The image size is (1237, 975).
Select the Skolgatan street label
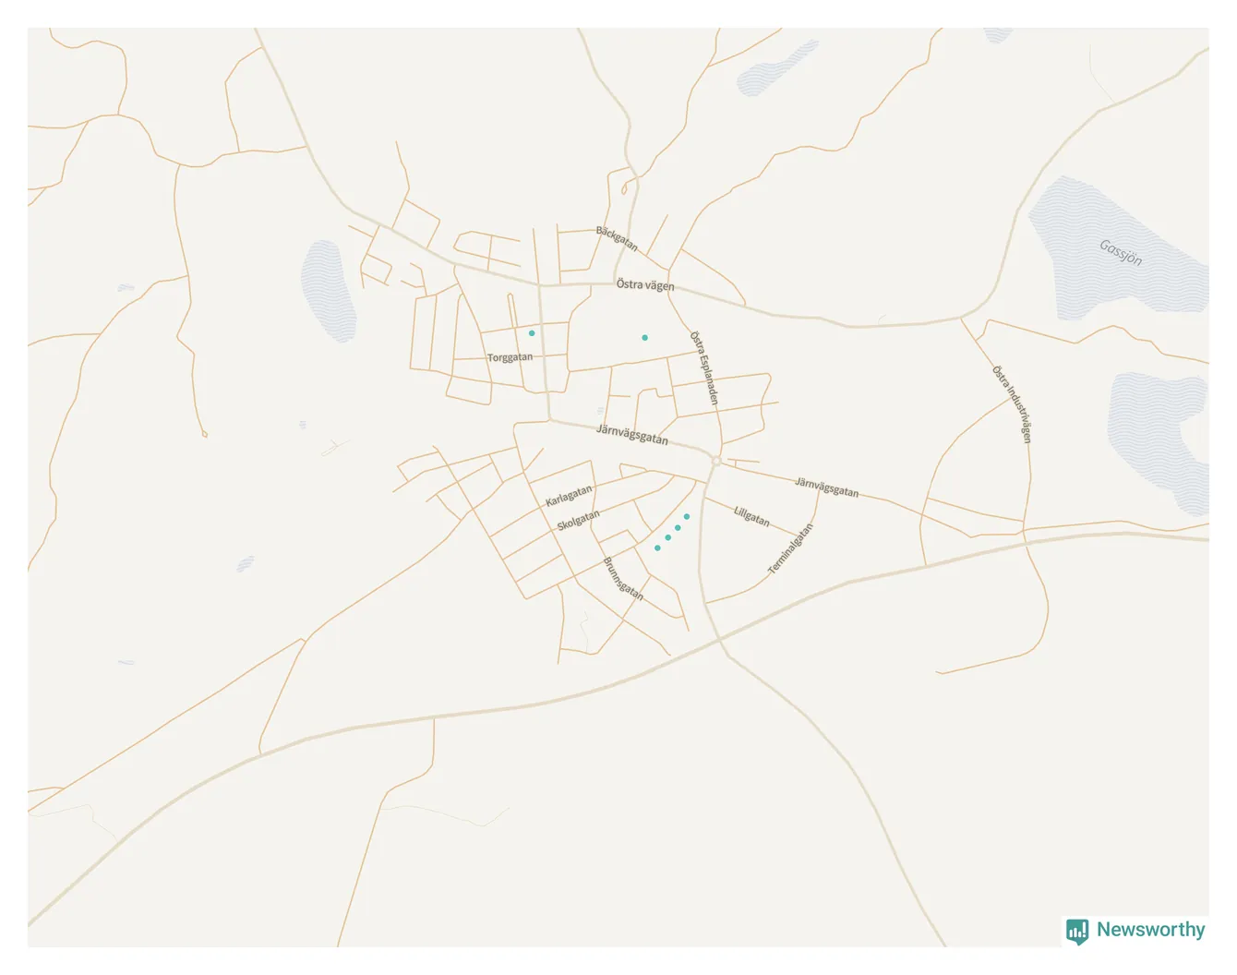click(578, 521)
